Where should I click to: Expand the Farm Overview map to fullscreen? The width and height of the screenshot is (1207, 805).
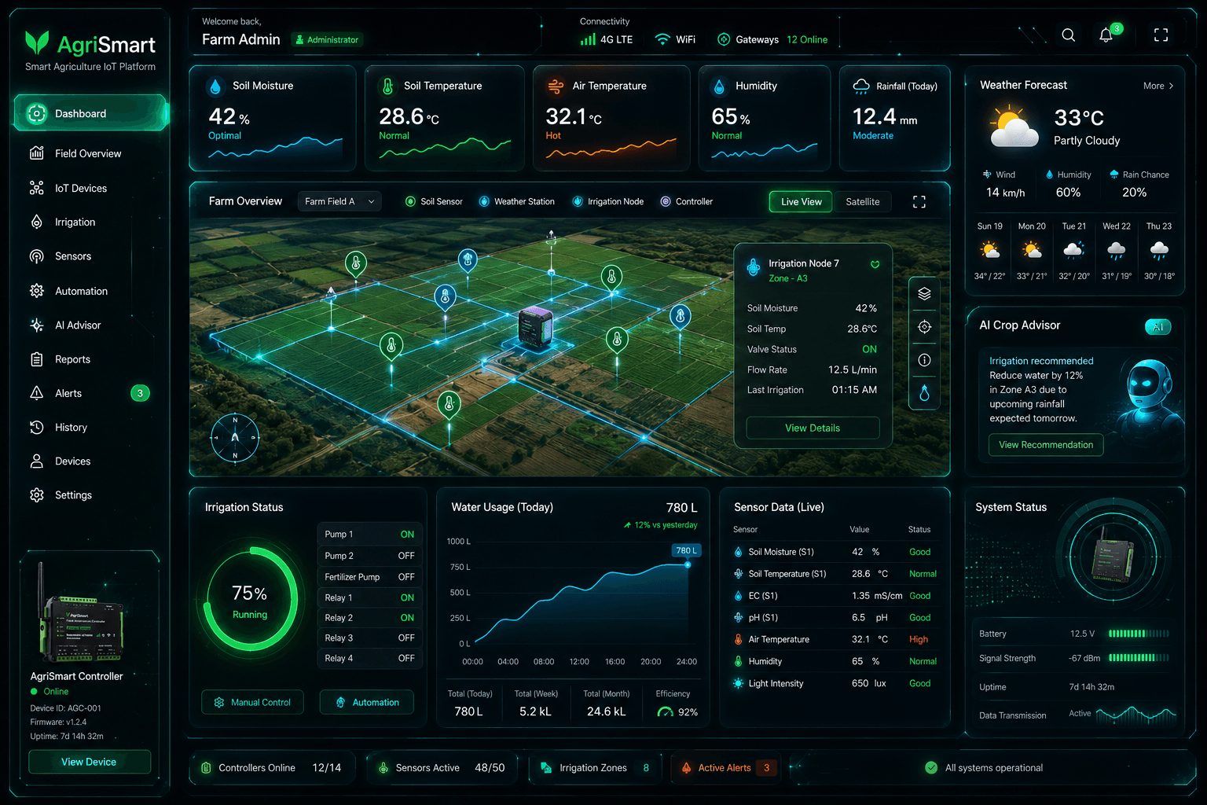pos(919,202)
